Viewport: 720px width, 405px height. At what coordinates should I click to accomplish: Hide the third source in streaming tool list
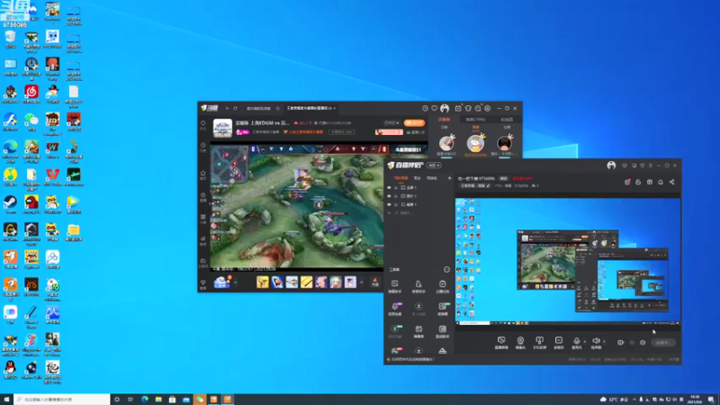pos(389,204)
